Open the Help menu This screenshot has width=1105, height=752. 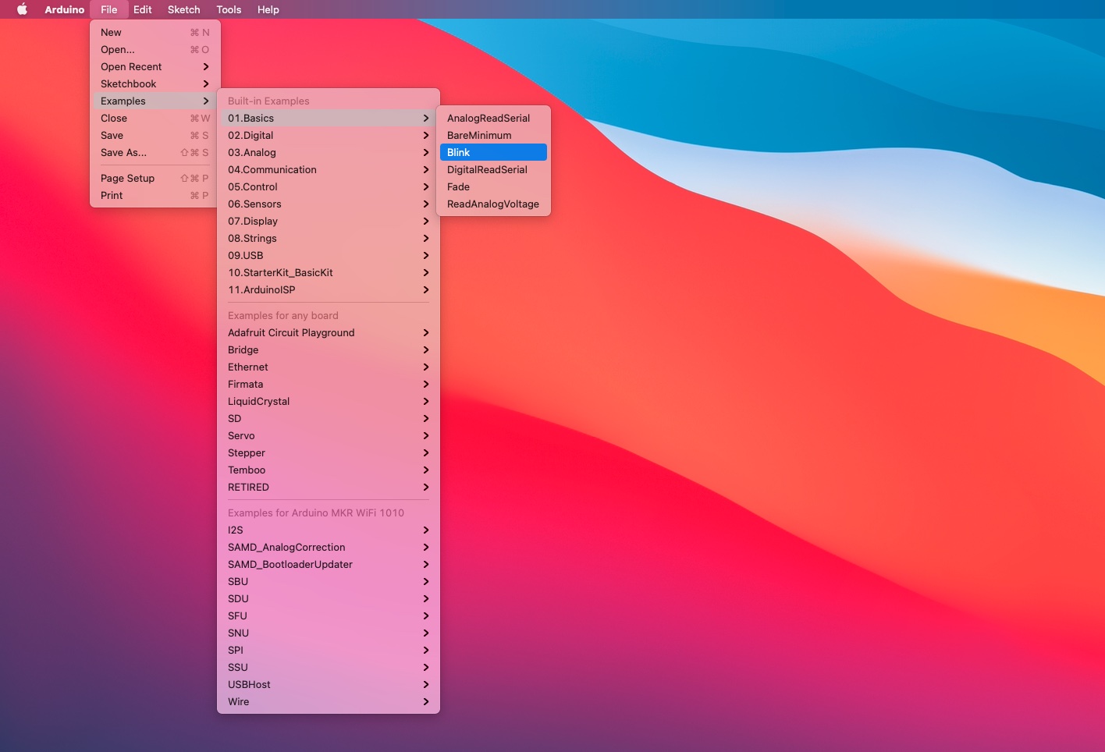pos(268,9)
